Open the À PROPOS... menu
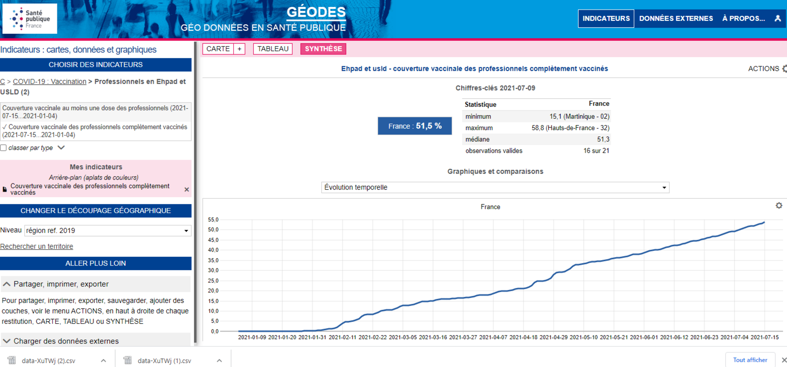The width and height of the screenshot is (787, 367). [x=743, y=19]
